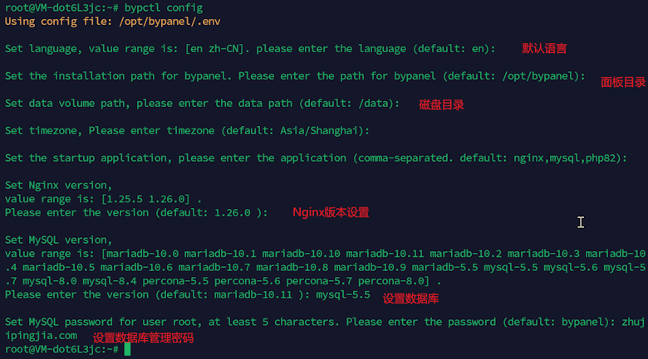
Task: Click the red 面板目录 annotation
Action: pos(623,83)
